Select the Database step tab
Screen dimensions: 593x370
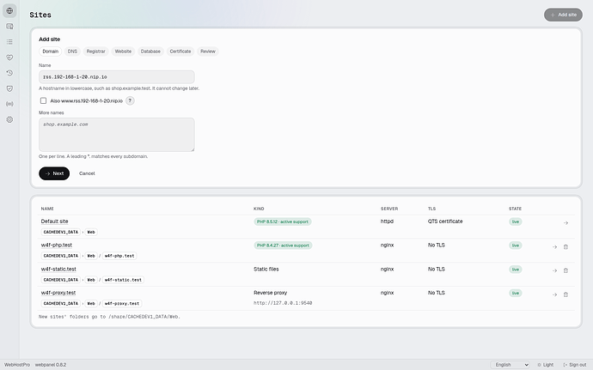pos(150,52)
